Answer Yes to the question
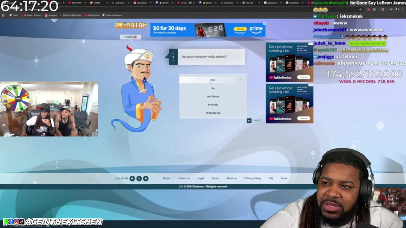The image size is (406, 228). click(213, 80)
